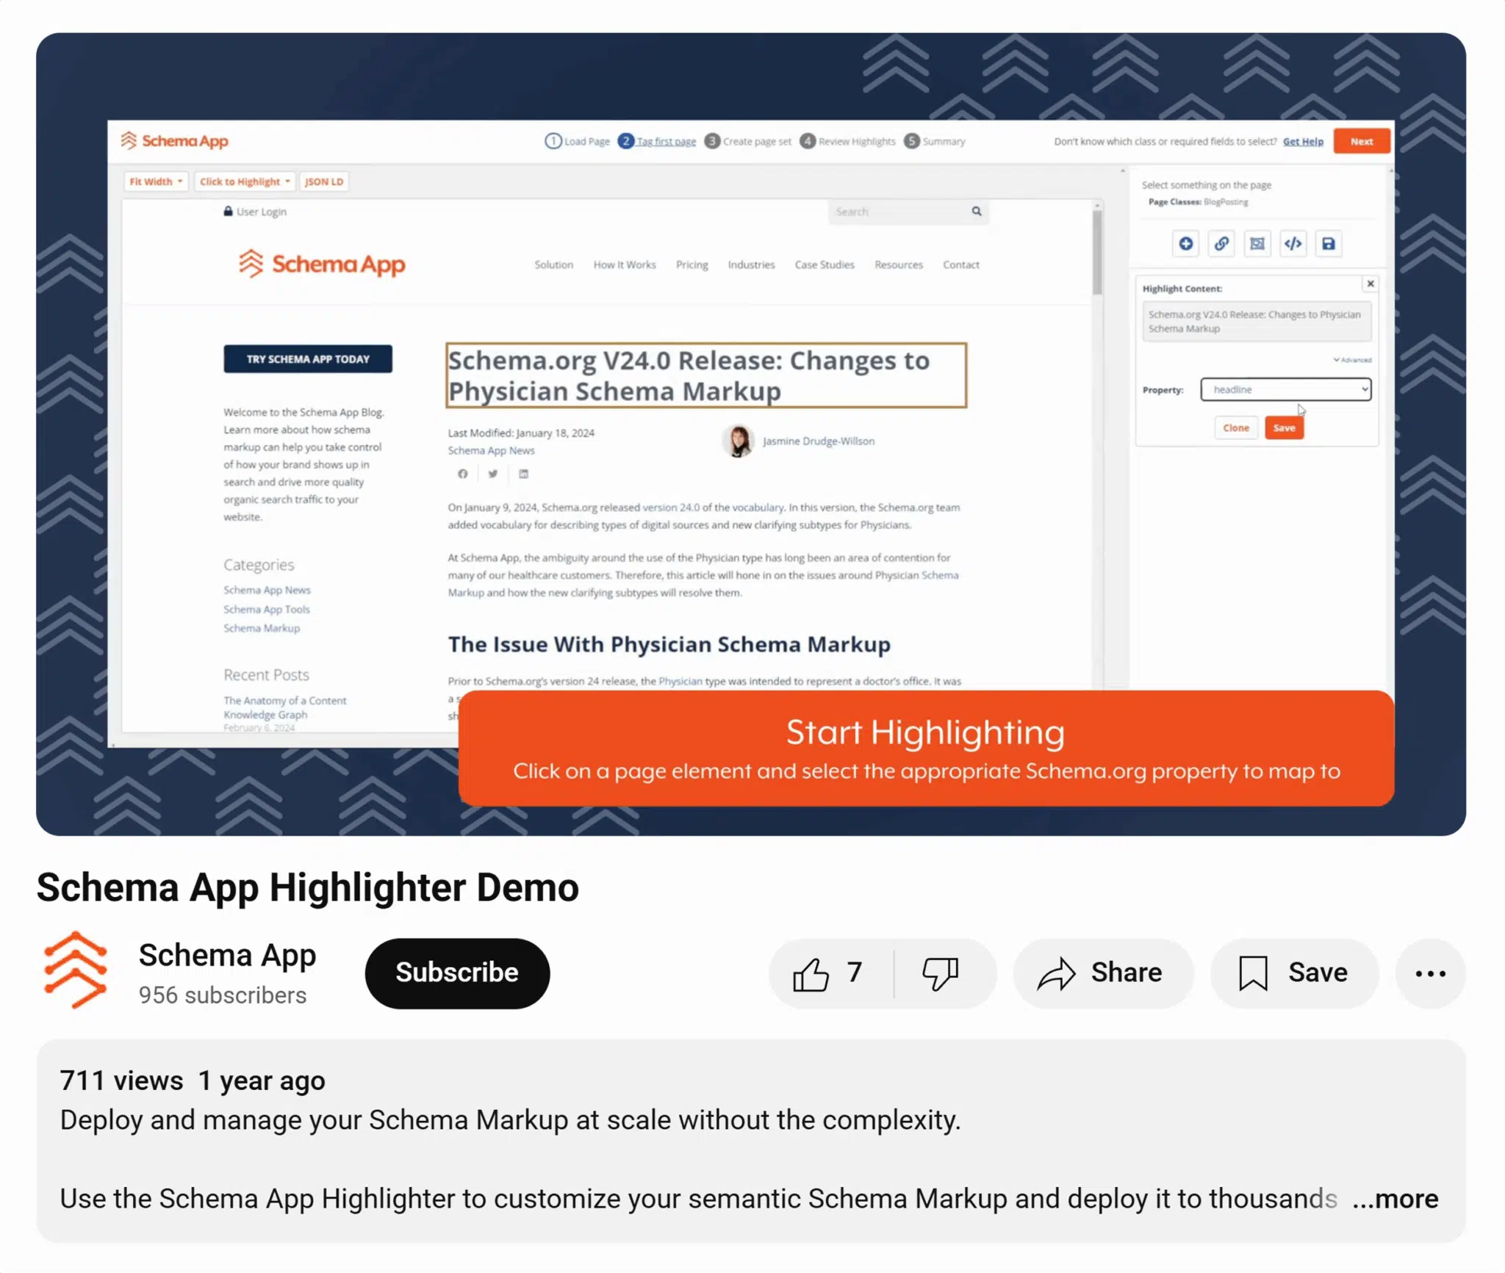
Task: Click the User Login lock link
Action: (255, 212)
